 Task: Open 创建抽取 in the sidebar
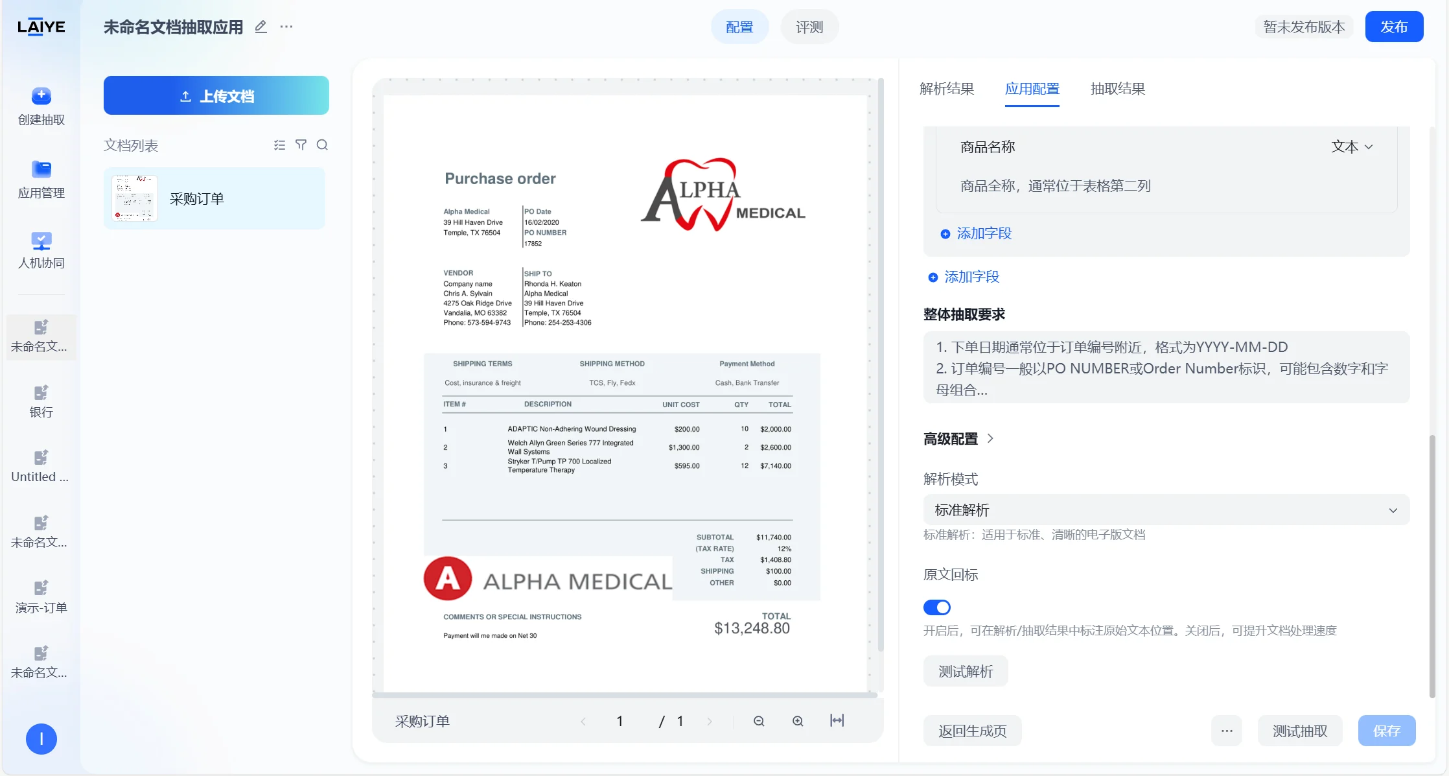41,107
